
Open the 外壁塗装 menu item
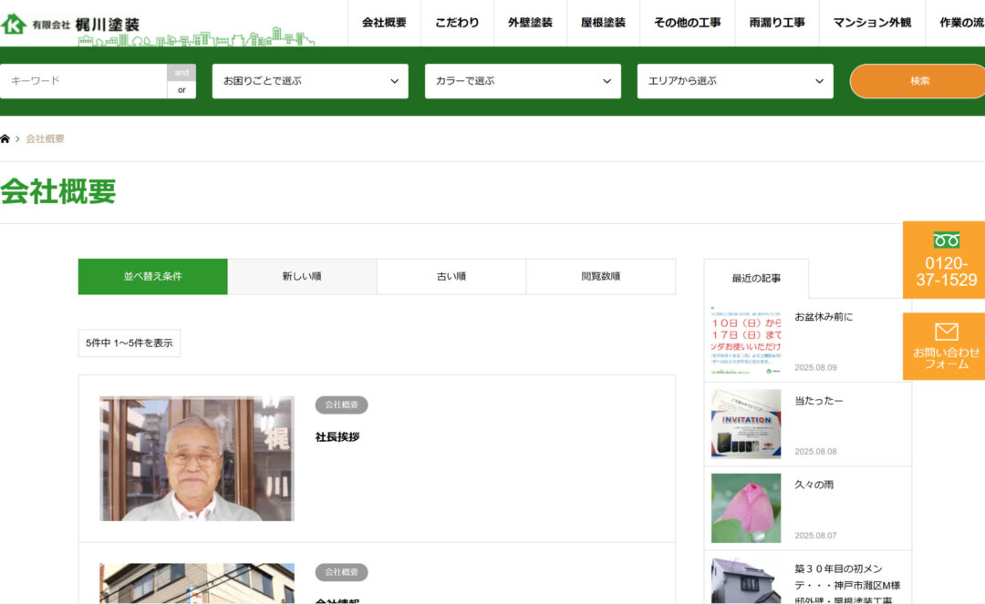(x=530, y=23)
